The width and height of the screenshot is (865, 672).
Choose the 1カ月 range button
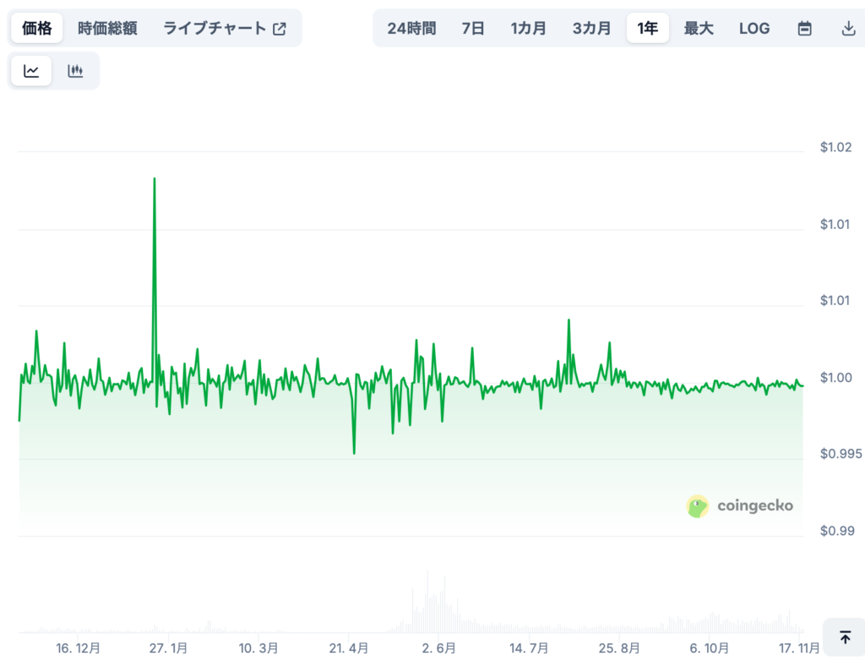529,28
